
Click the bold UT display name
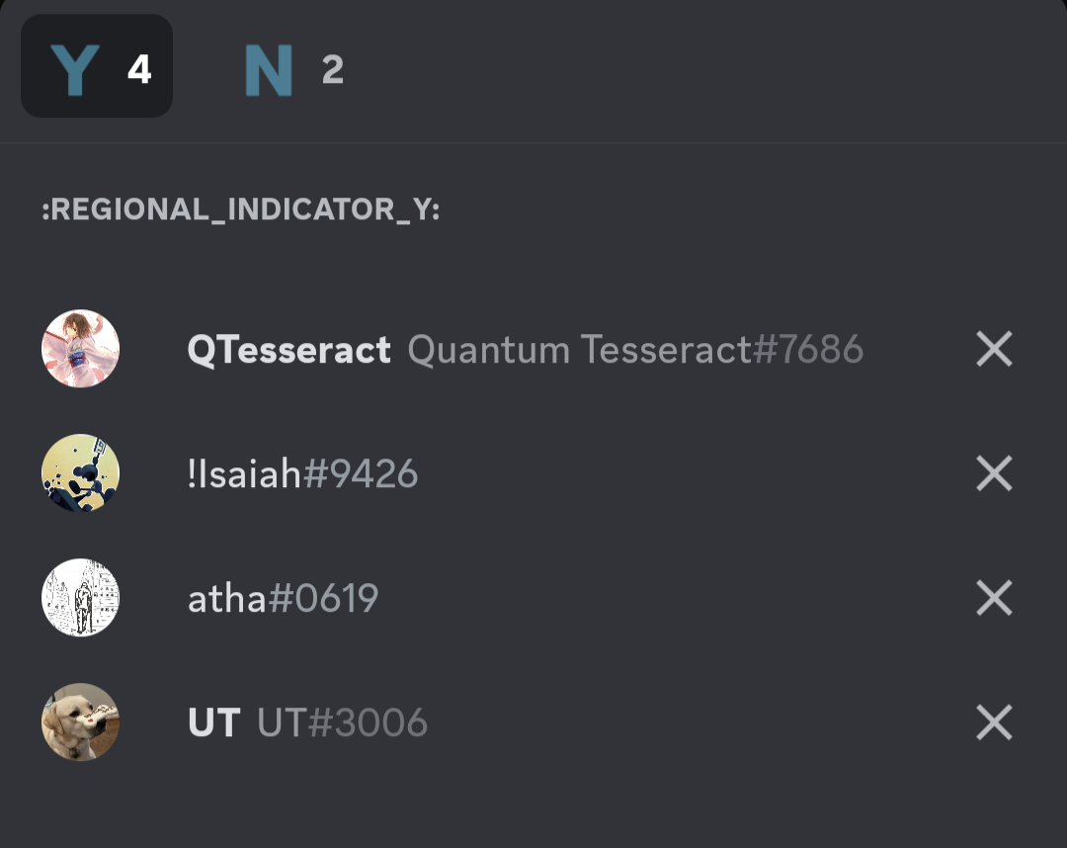[x=213, y=723]
